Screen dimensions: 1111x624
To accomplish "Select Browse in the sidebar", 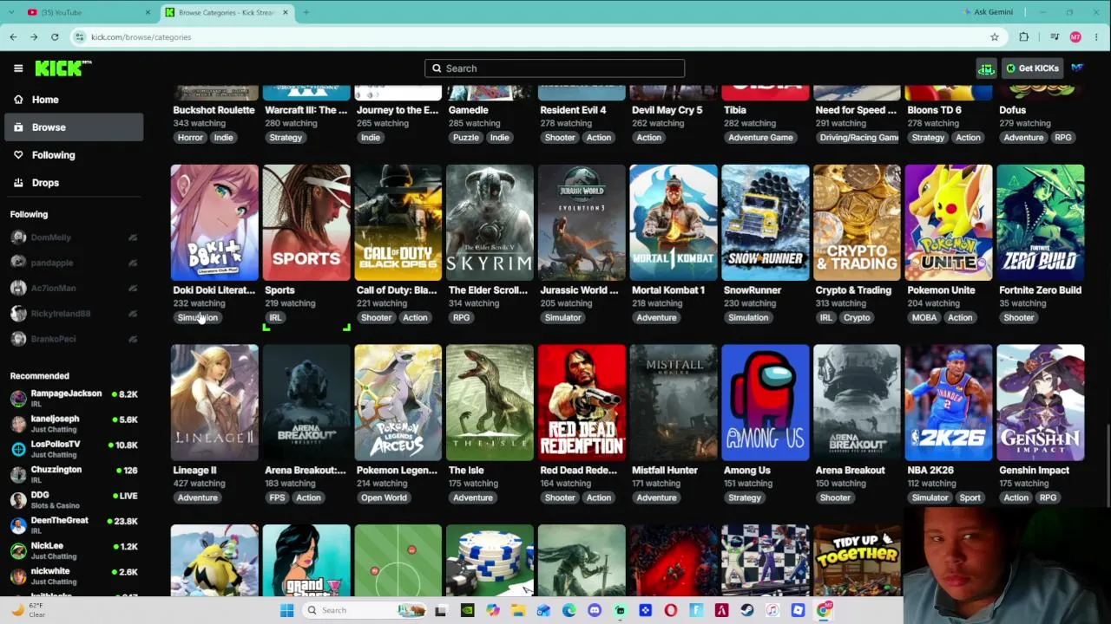I will pos(72,127).
